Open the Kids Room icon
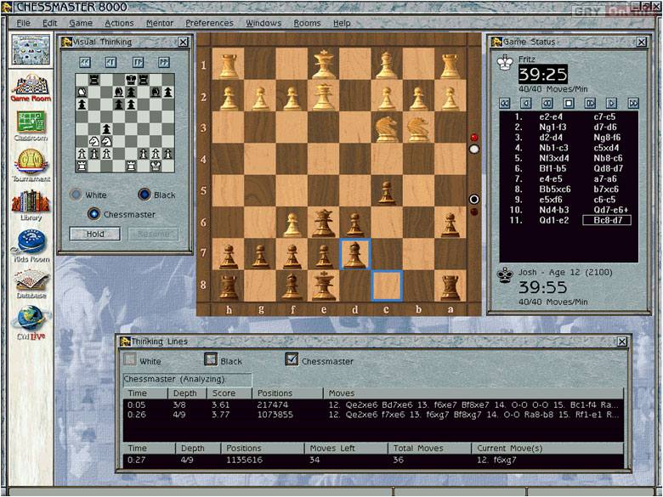 (31, 246)
